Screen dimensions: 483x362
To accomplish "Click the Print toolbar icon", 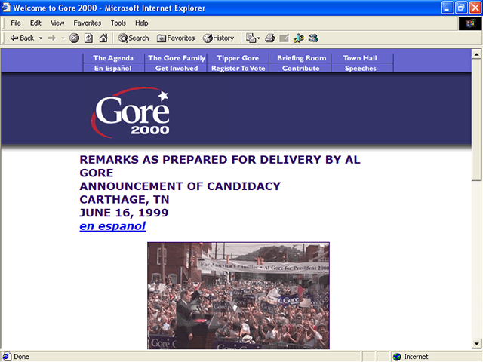I will [270, 38].
